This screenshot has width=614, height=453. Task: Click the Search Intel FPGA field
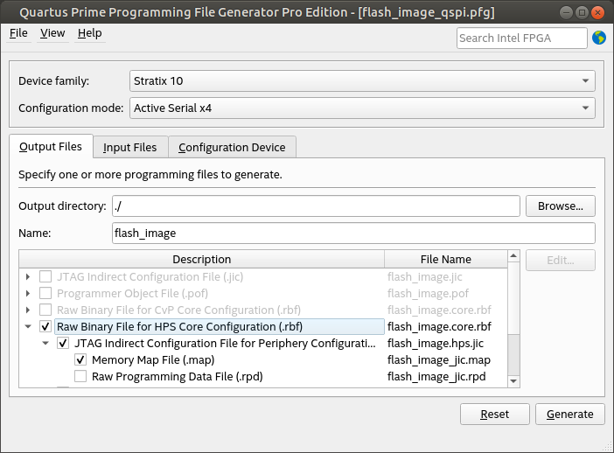(x=521, y=38)
